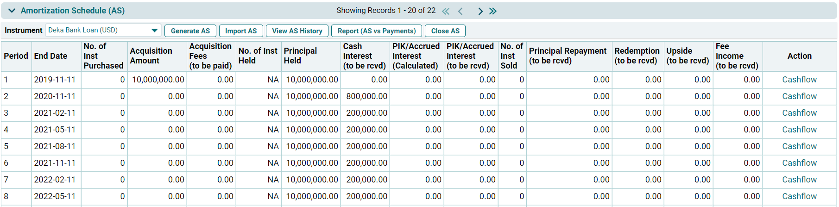Screen dimensions: 839x207
Task: Go to the previous page of records
Action: [x=461, y=11]
